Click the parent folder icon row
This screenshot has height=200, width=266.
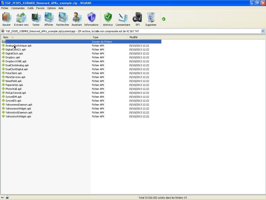pyautogui.click(x=81, y=42)
